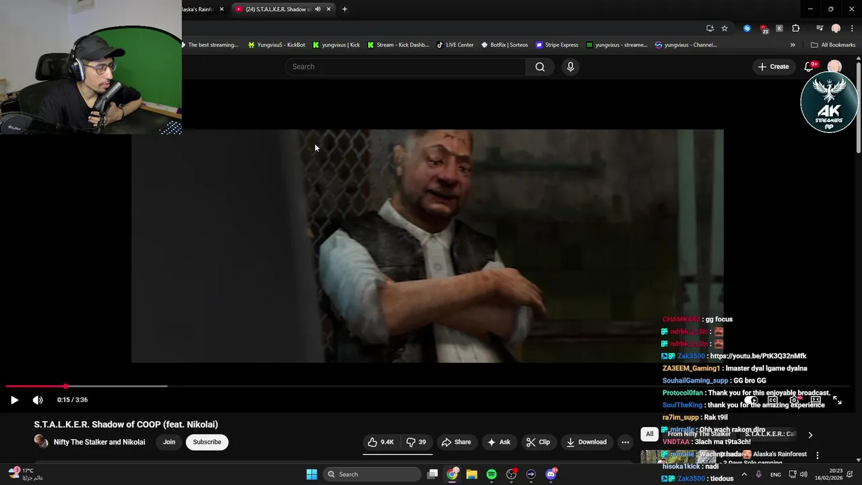Toggle closed captions (CC) on the player

point(773,400)
